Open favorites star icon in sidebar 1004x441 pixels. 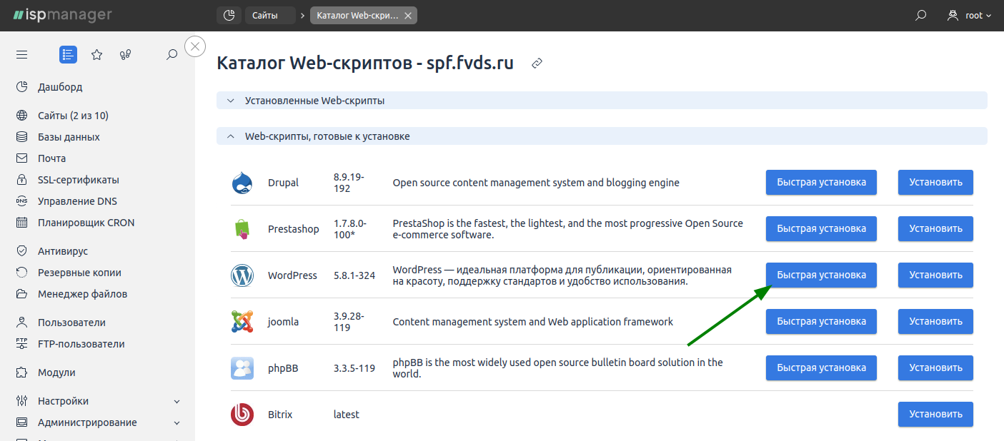(x=97, y=54)
